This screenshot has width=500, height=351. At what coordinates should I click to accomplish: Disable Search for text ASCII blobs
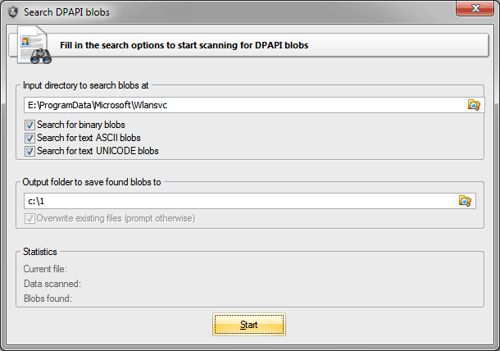[x=30, y=138]
